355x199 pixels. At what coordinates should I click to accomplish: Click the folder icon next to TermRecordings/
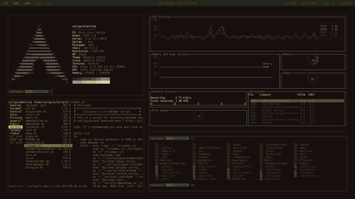(261, 163)
